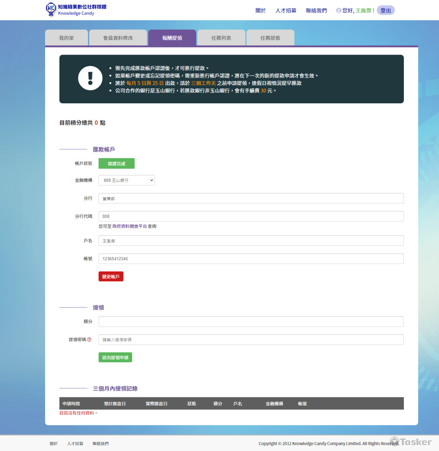Viewport: 439px width, 451px height.
Task: Click the user avatar icon beside greeting
Action: coord(338,10)
